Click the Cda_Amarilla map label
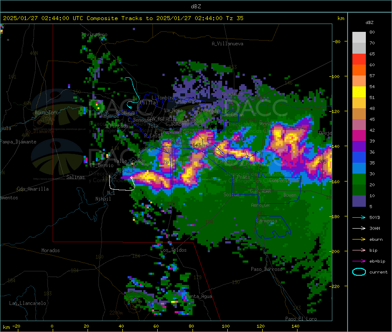The height and width of the screenshot is (332, 392). click(33, 189)
